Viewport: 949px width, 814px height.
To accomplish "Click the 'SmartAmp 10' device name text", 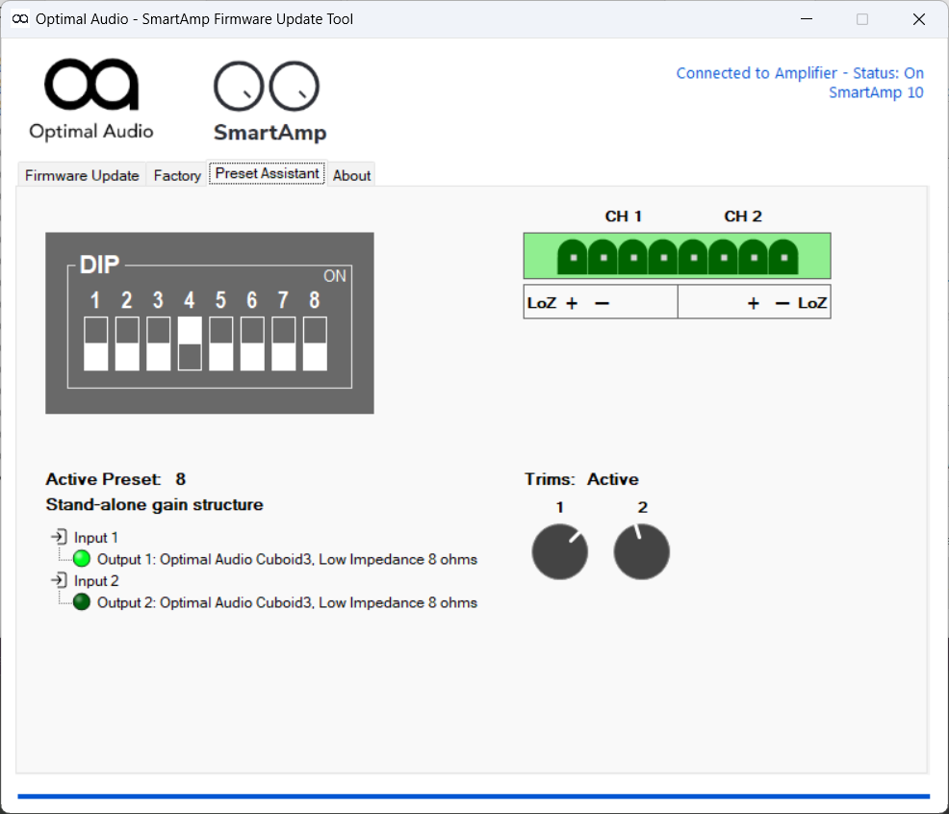I will [876, 92].
